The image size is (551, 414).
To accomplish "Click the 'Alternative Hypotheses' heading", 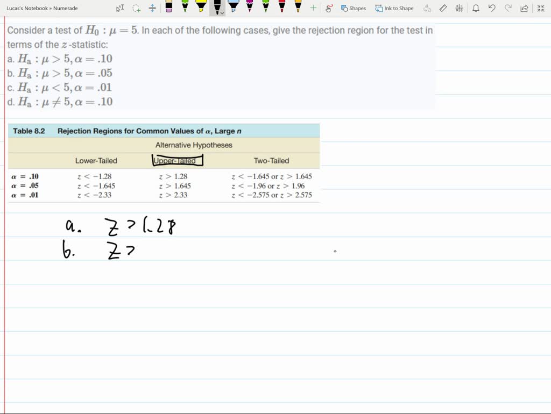I will 194,145.
